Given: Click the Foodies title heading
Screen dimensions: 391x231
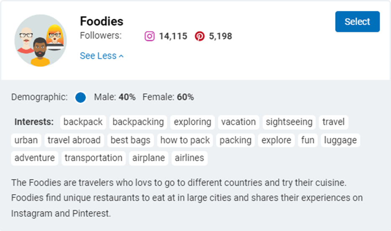Looking at the screenshot, I should [101, 21].
